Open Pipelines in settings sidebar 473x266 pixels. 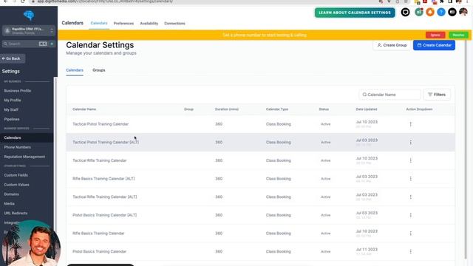(x=12, y=119)
